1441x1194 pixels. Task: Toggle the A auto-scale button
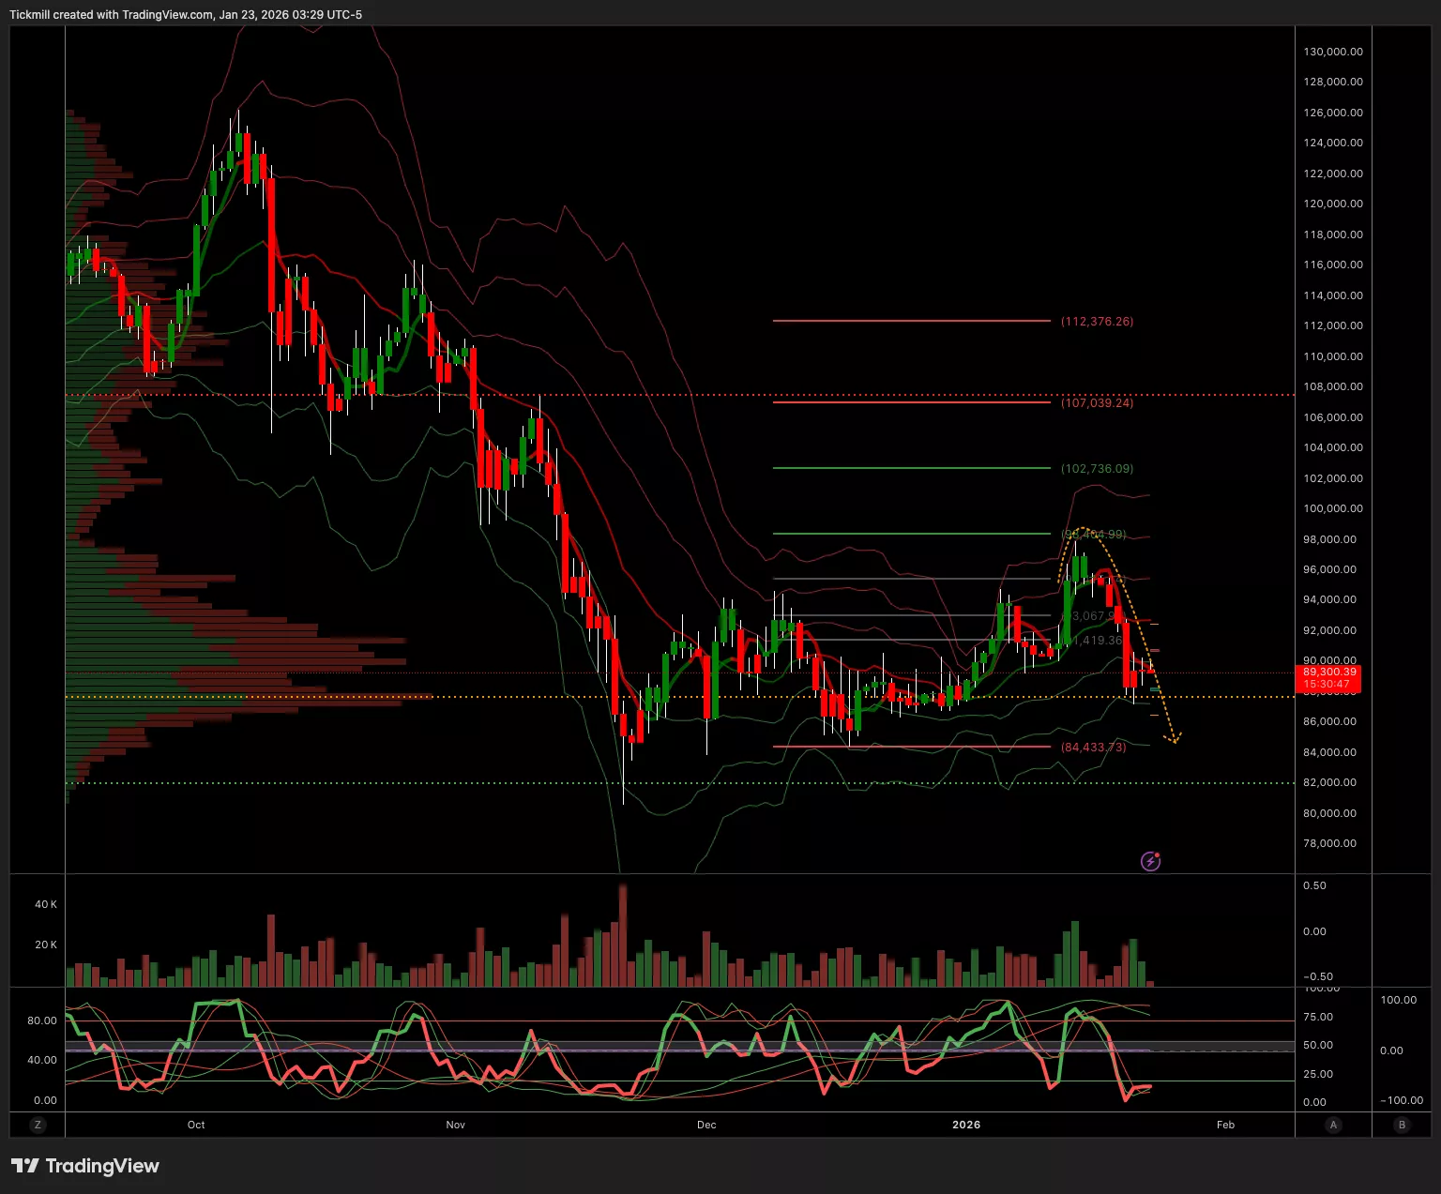pyautogui.click(x=1333, y=1125)
